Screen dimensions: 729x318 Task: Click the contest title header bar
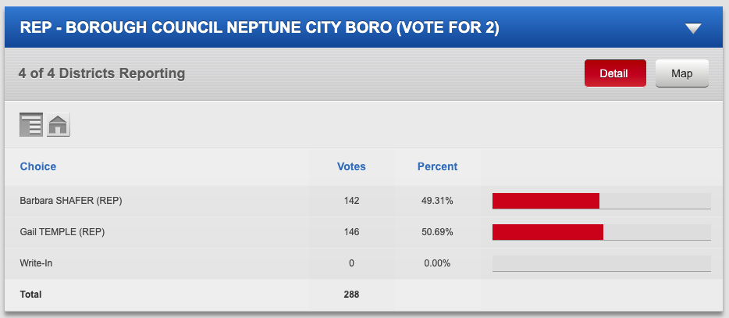[x=364, y=27]
